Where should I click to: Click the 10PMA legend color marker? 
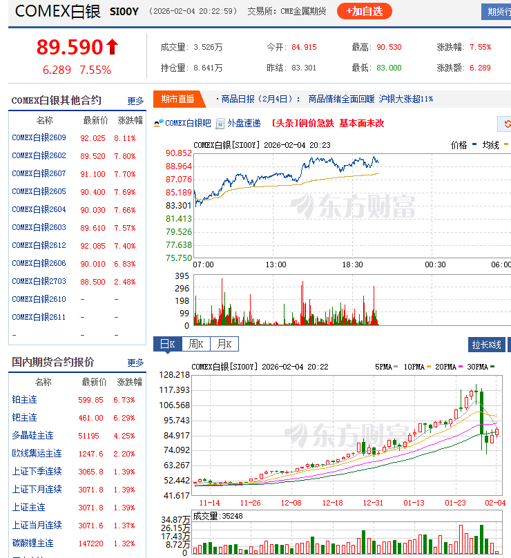tap(428, 367)
